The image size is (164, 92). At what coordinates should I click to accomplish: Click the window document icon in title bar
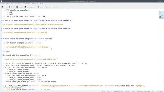point(1,1)
